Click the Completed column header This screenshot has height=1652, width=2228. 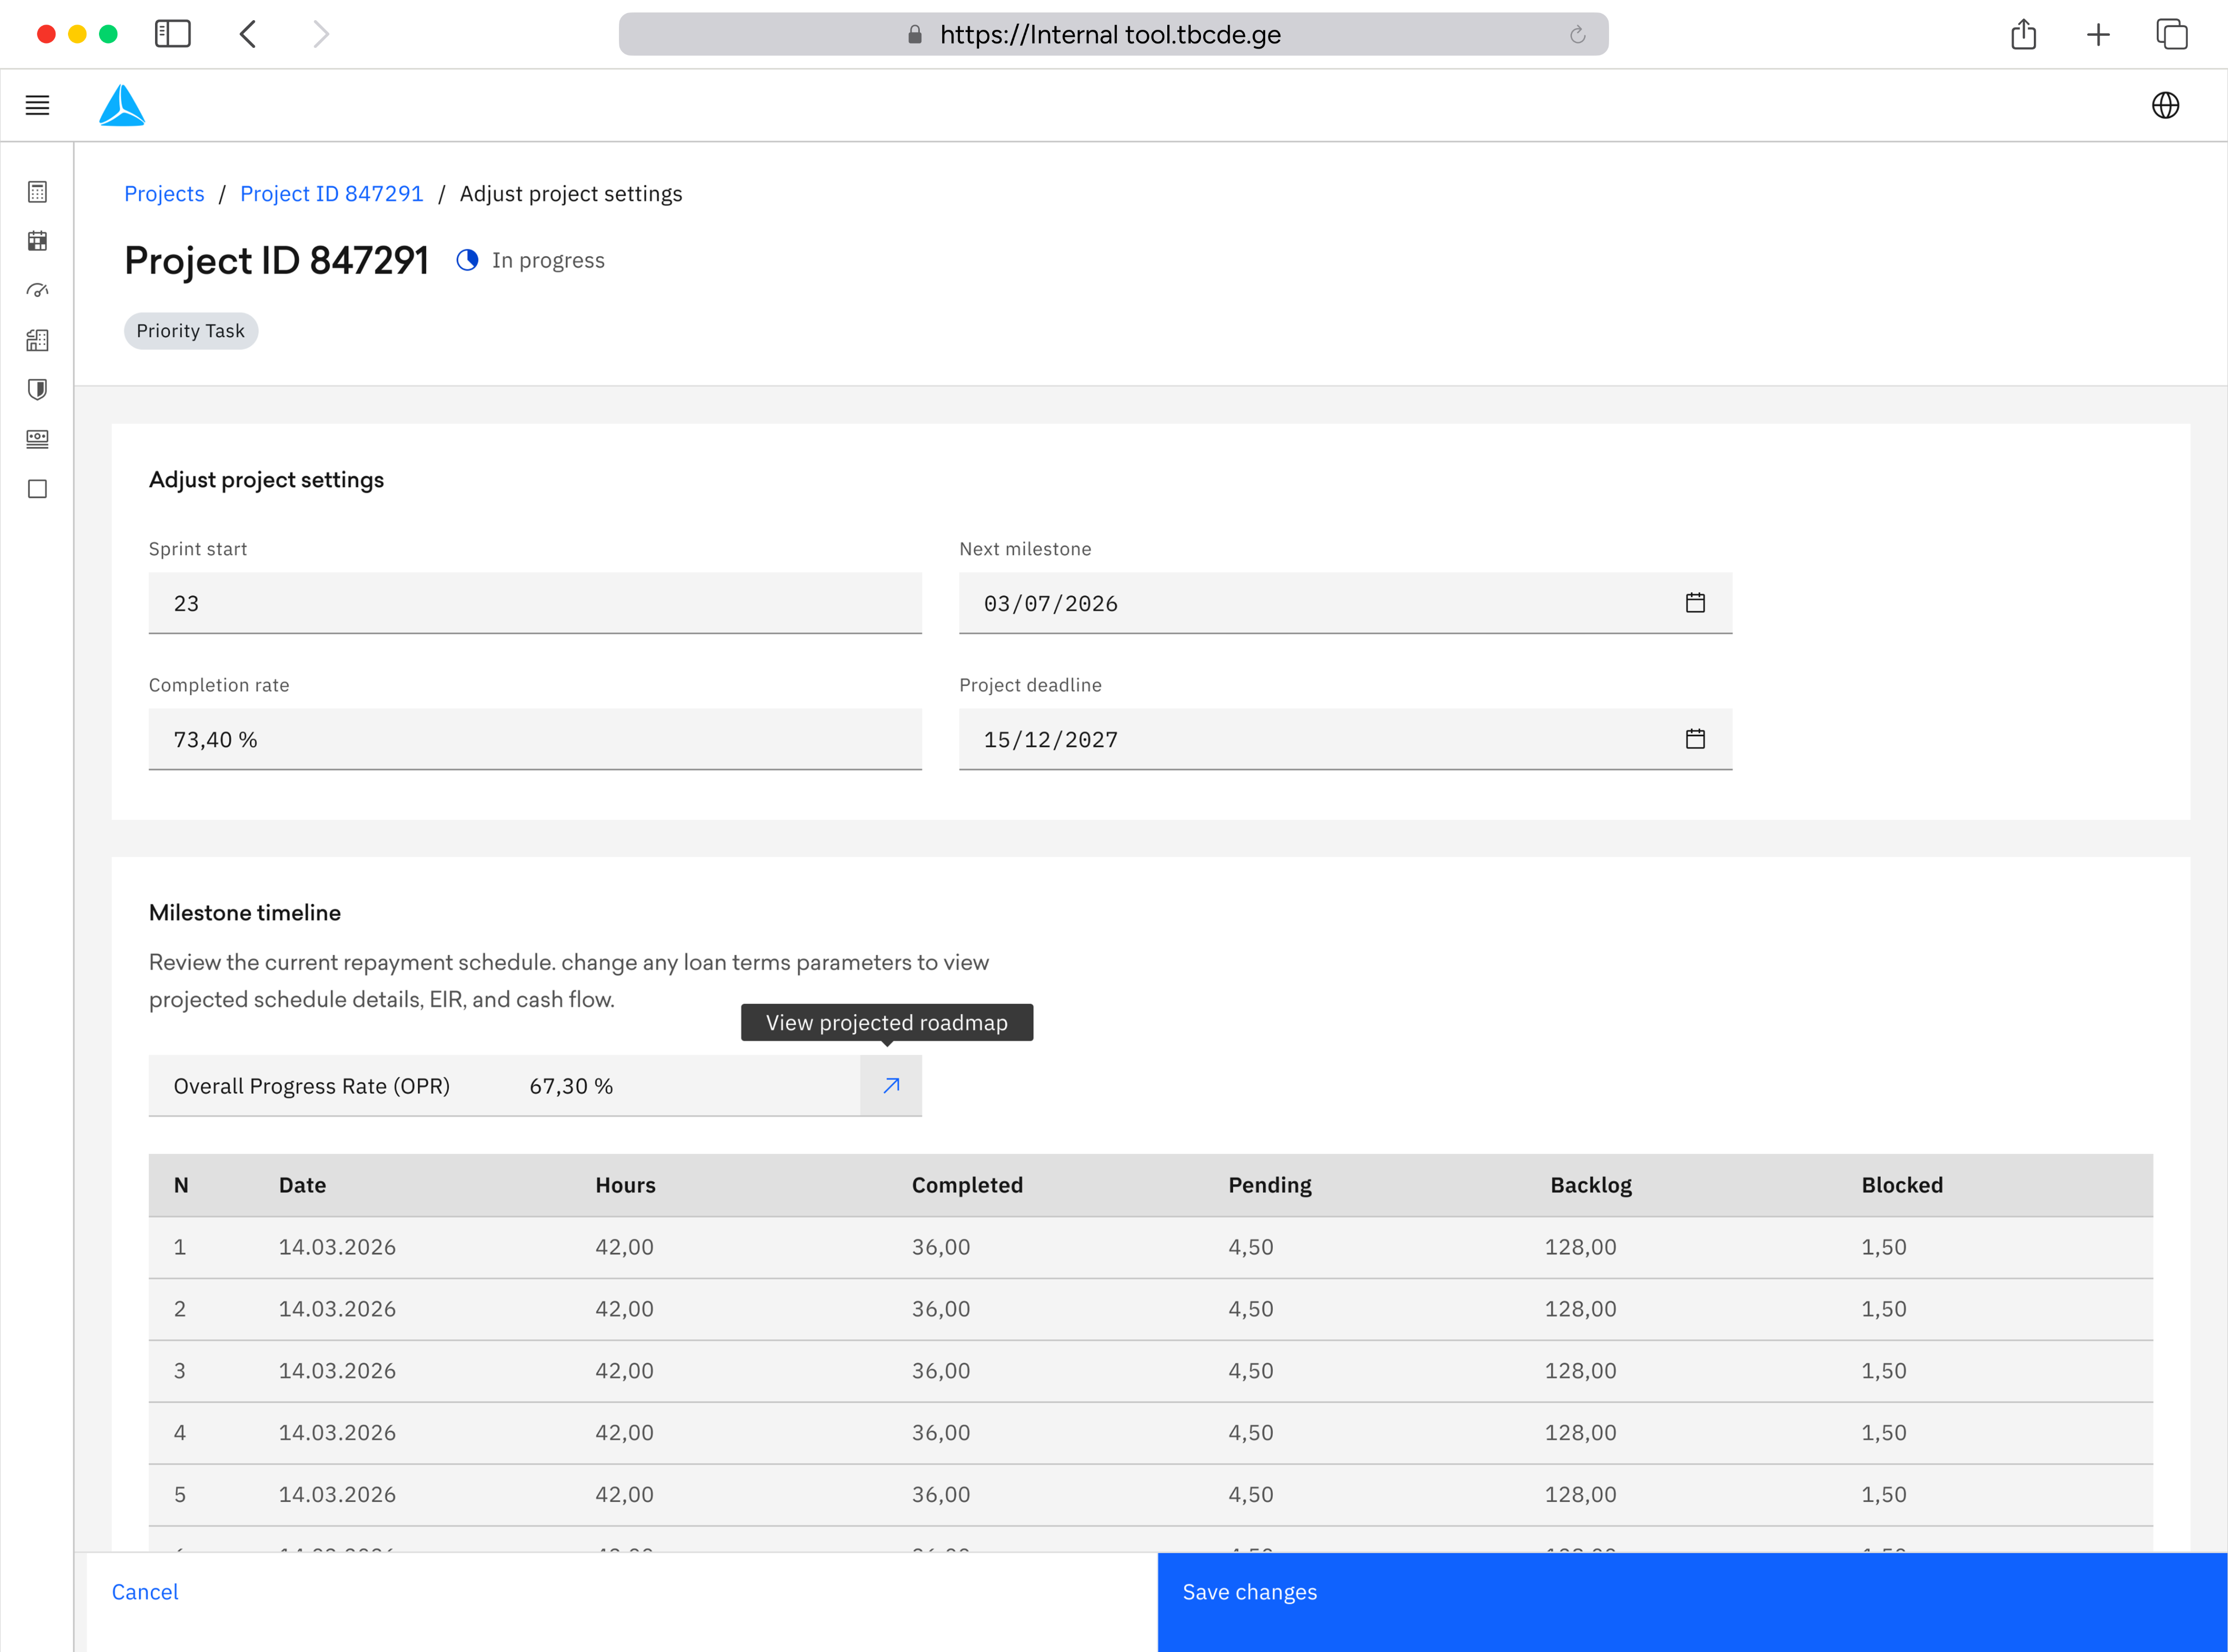pos(968,1185)
